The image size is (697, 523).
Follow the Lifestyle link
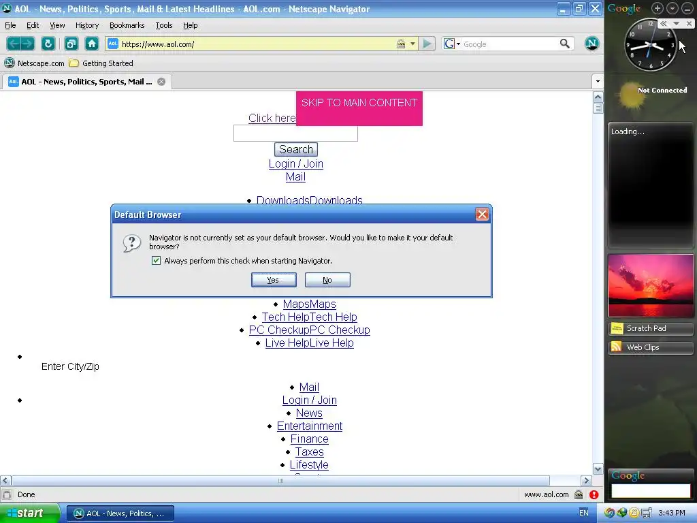tap(309, 464)
